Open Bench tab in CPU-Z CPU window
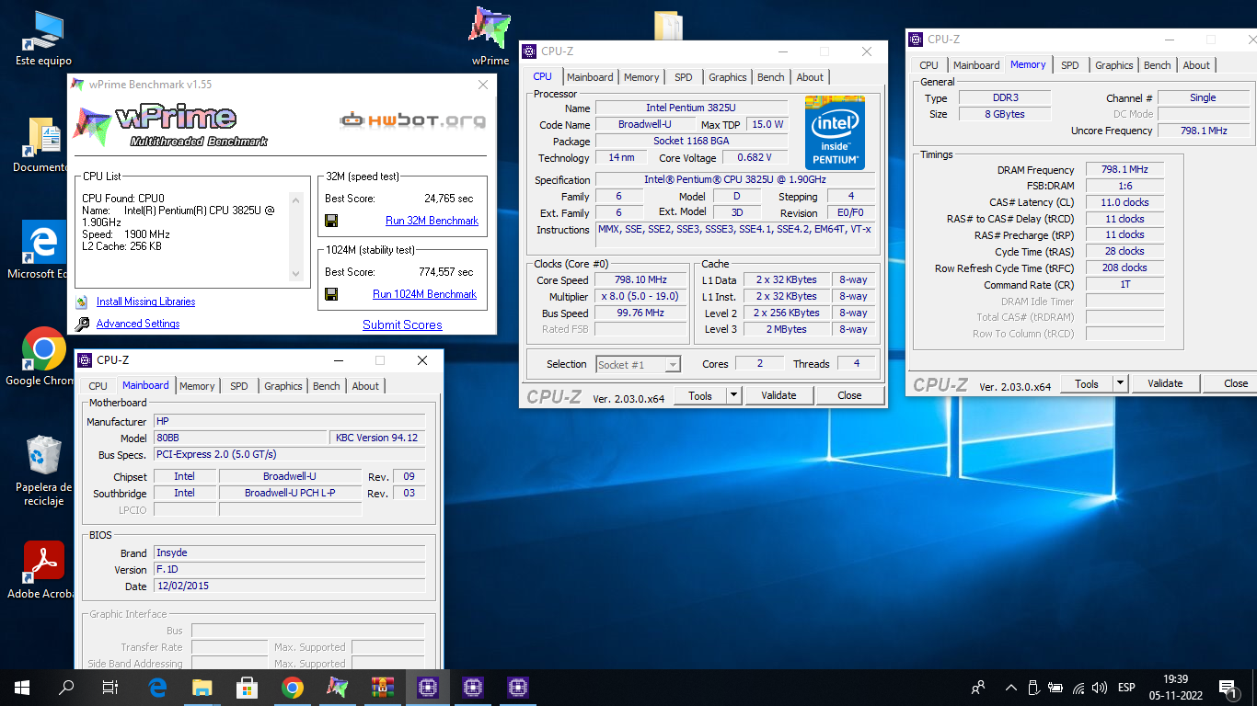 point(771,77)
